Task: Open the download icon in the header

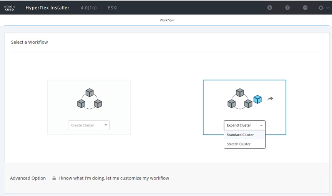Action: 269,8
